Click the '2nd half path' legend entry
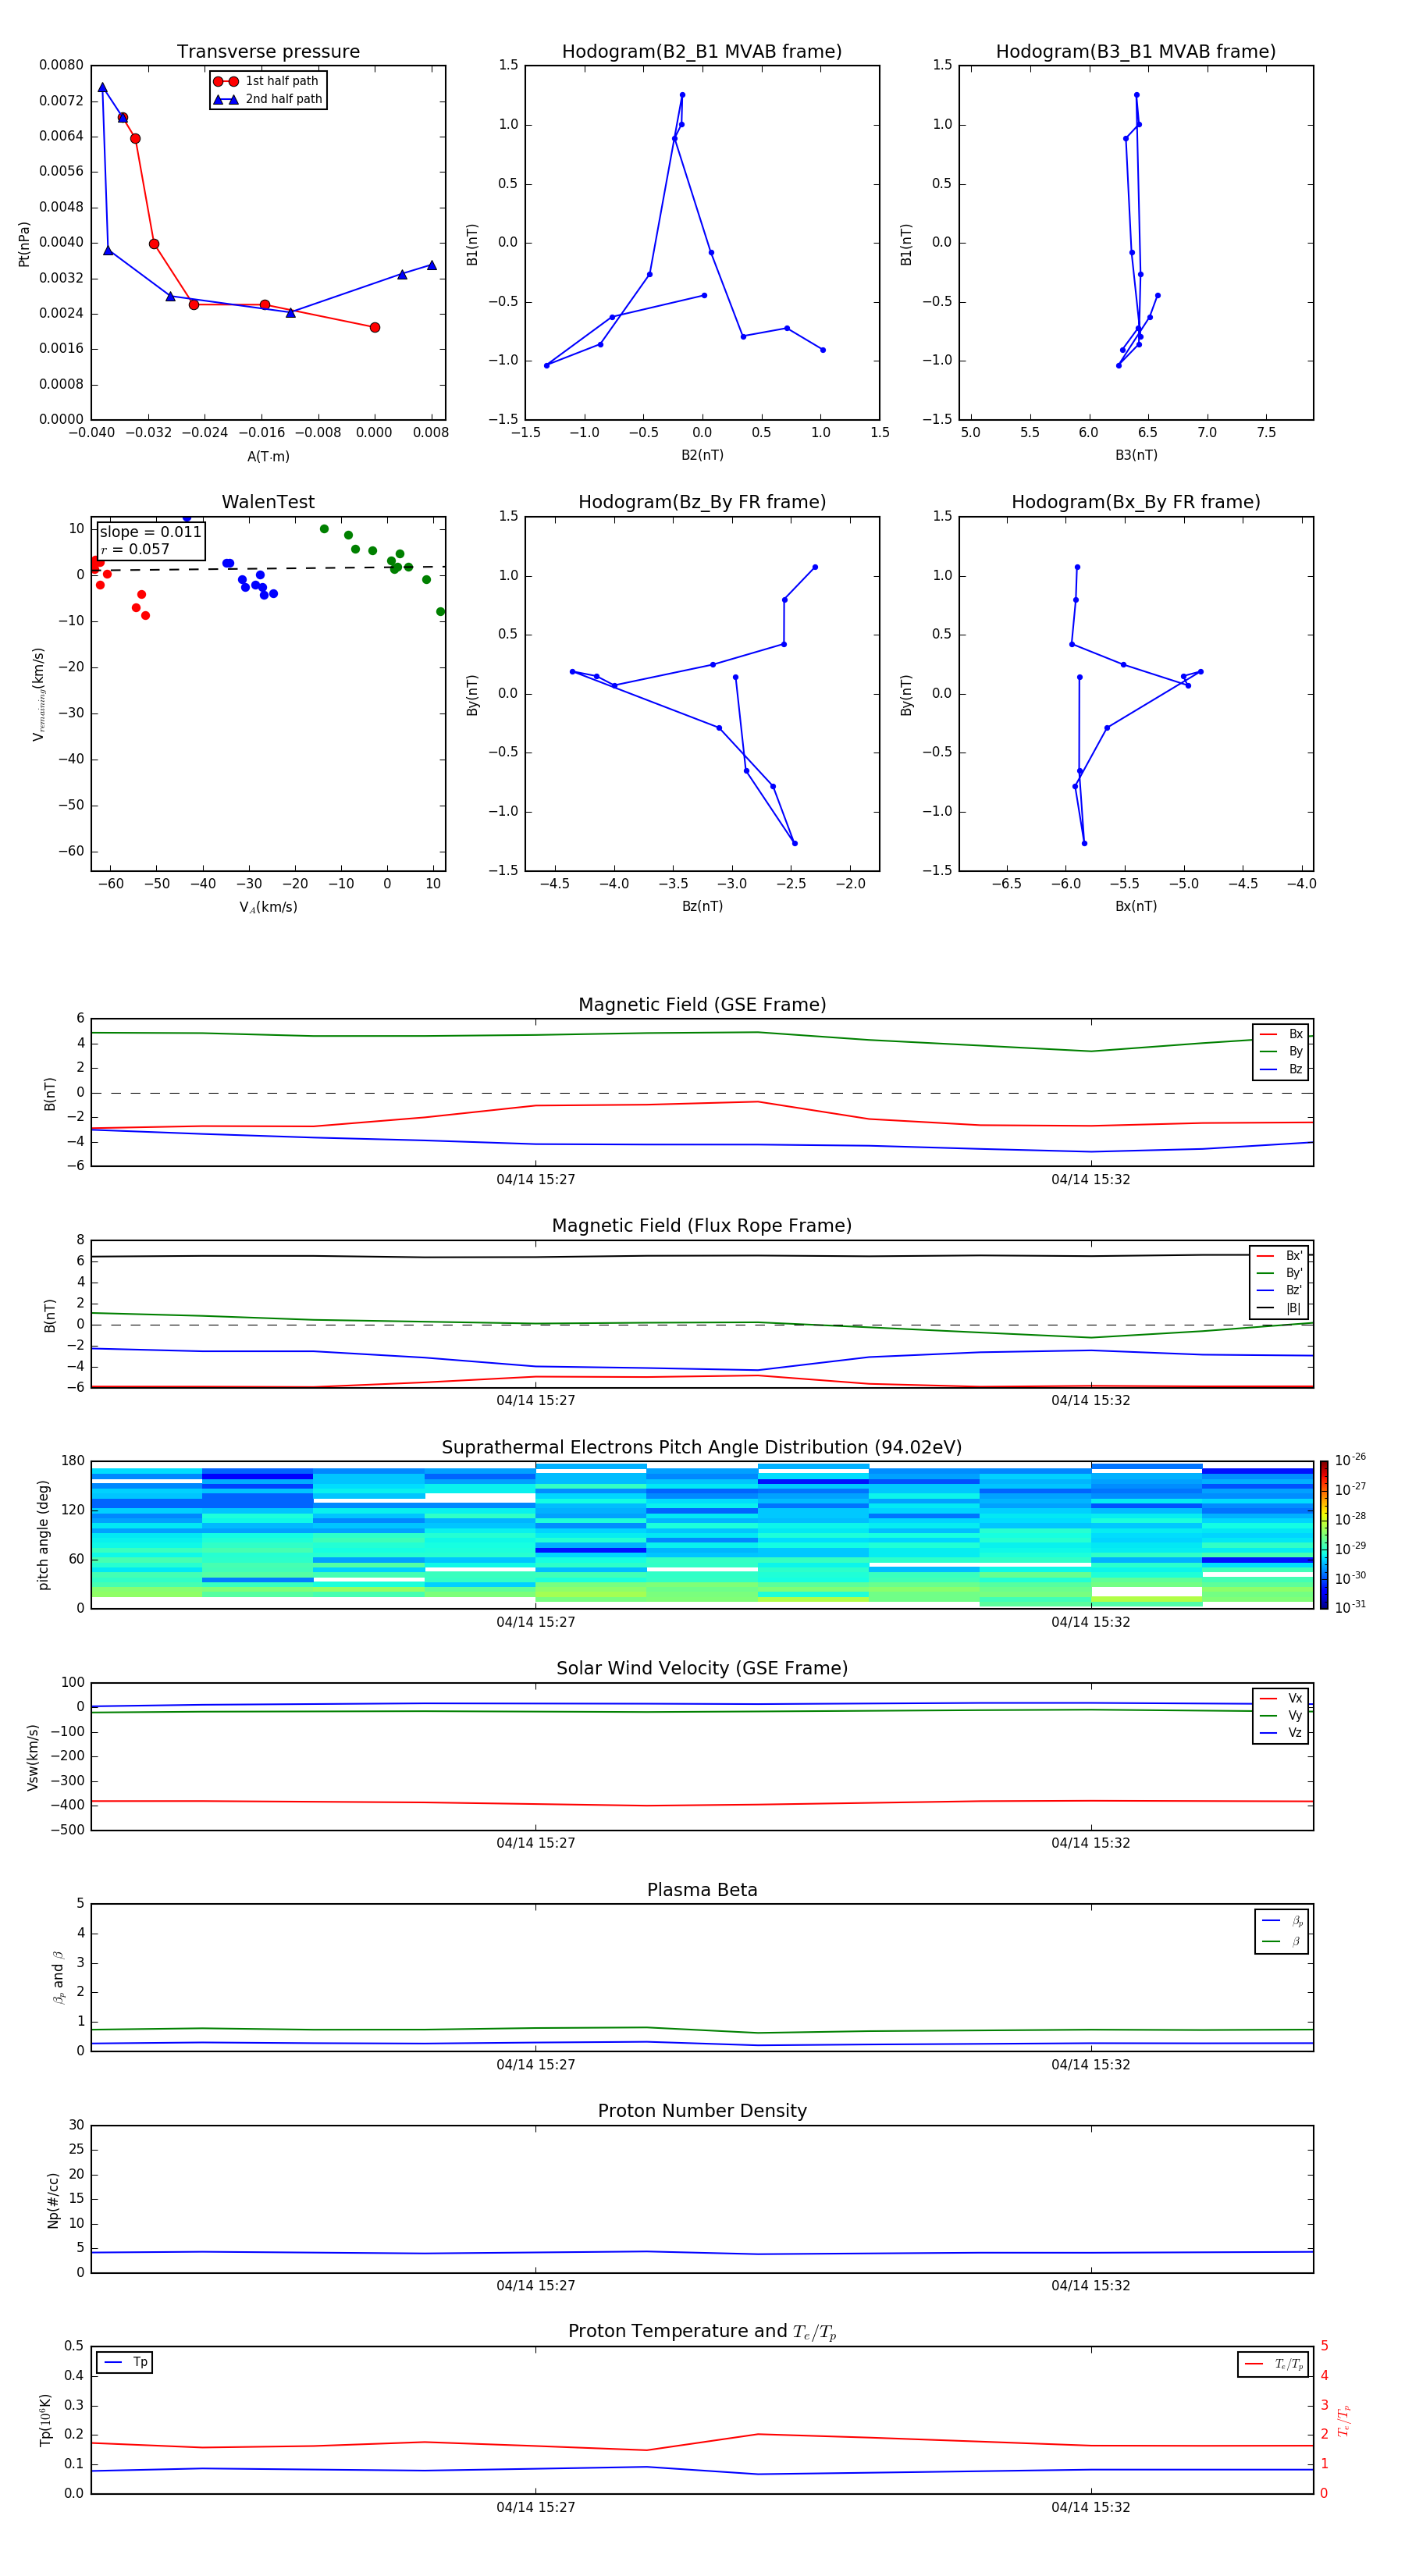 click(268, 99)
